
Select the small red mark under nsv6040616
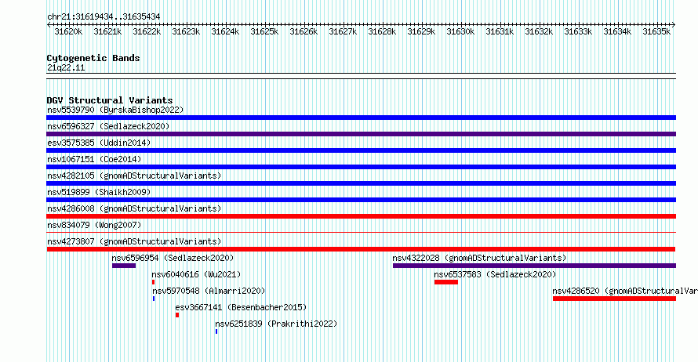click(x=153, y=282)
